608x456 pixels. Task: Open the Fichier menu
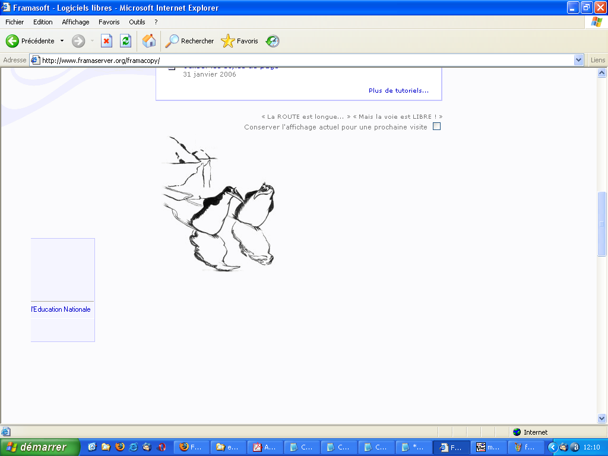coord(15,22)
